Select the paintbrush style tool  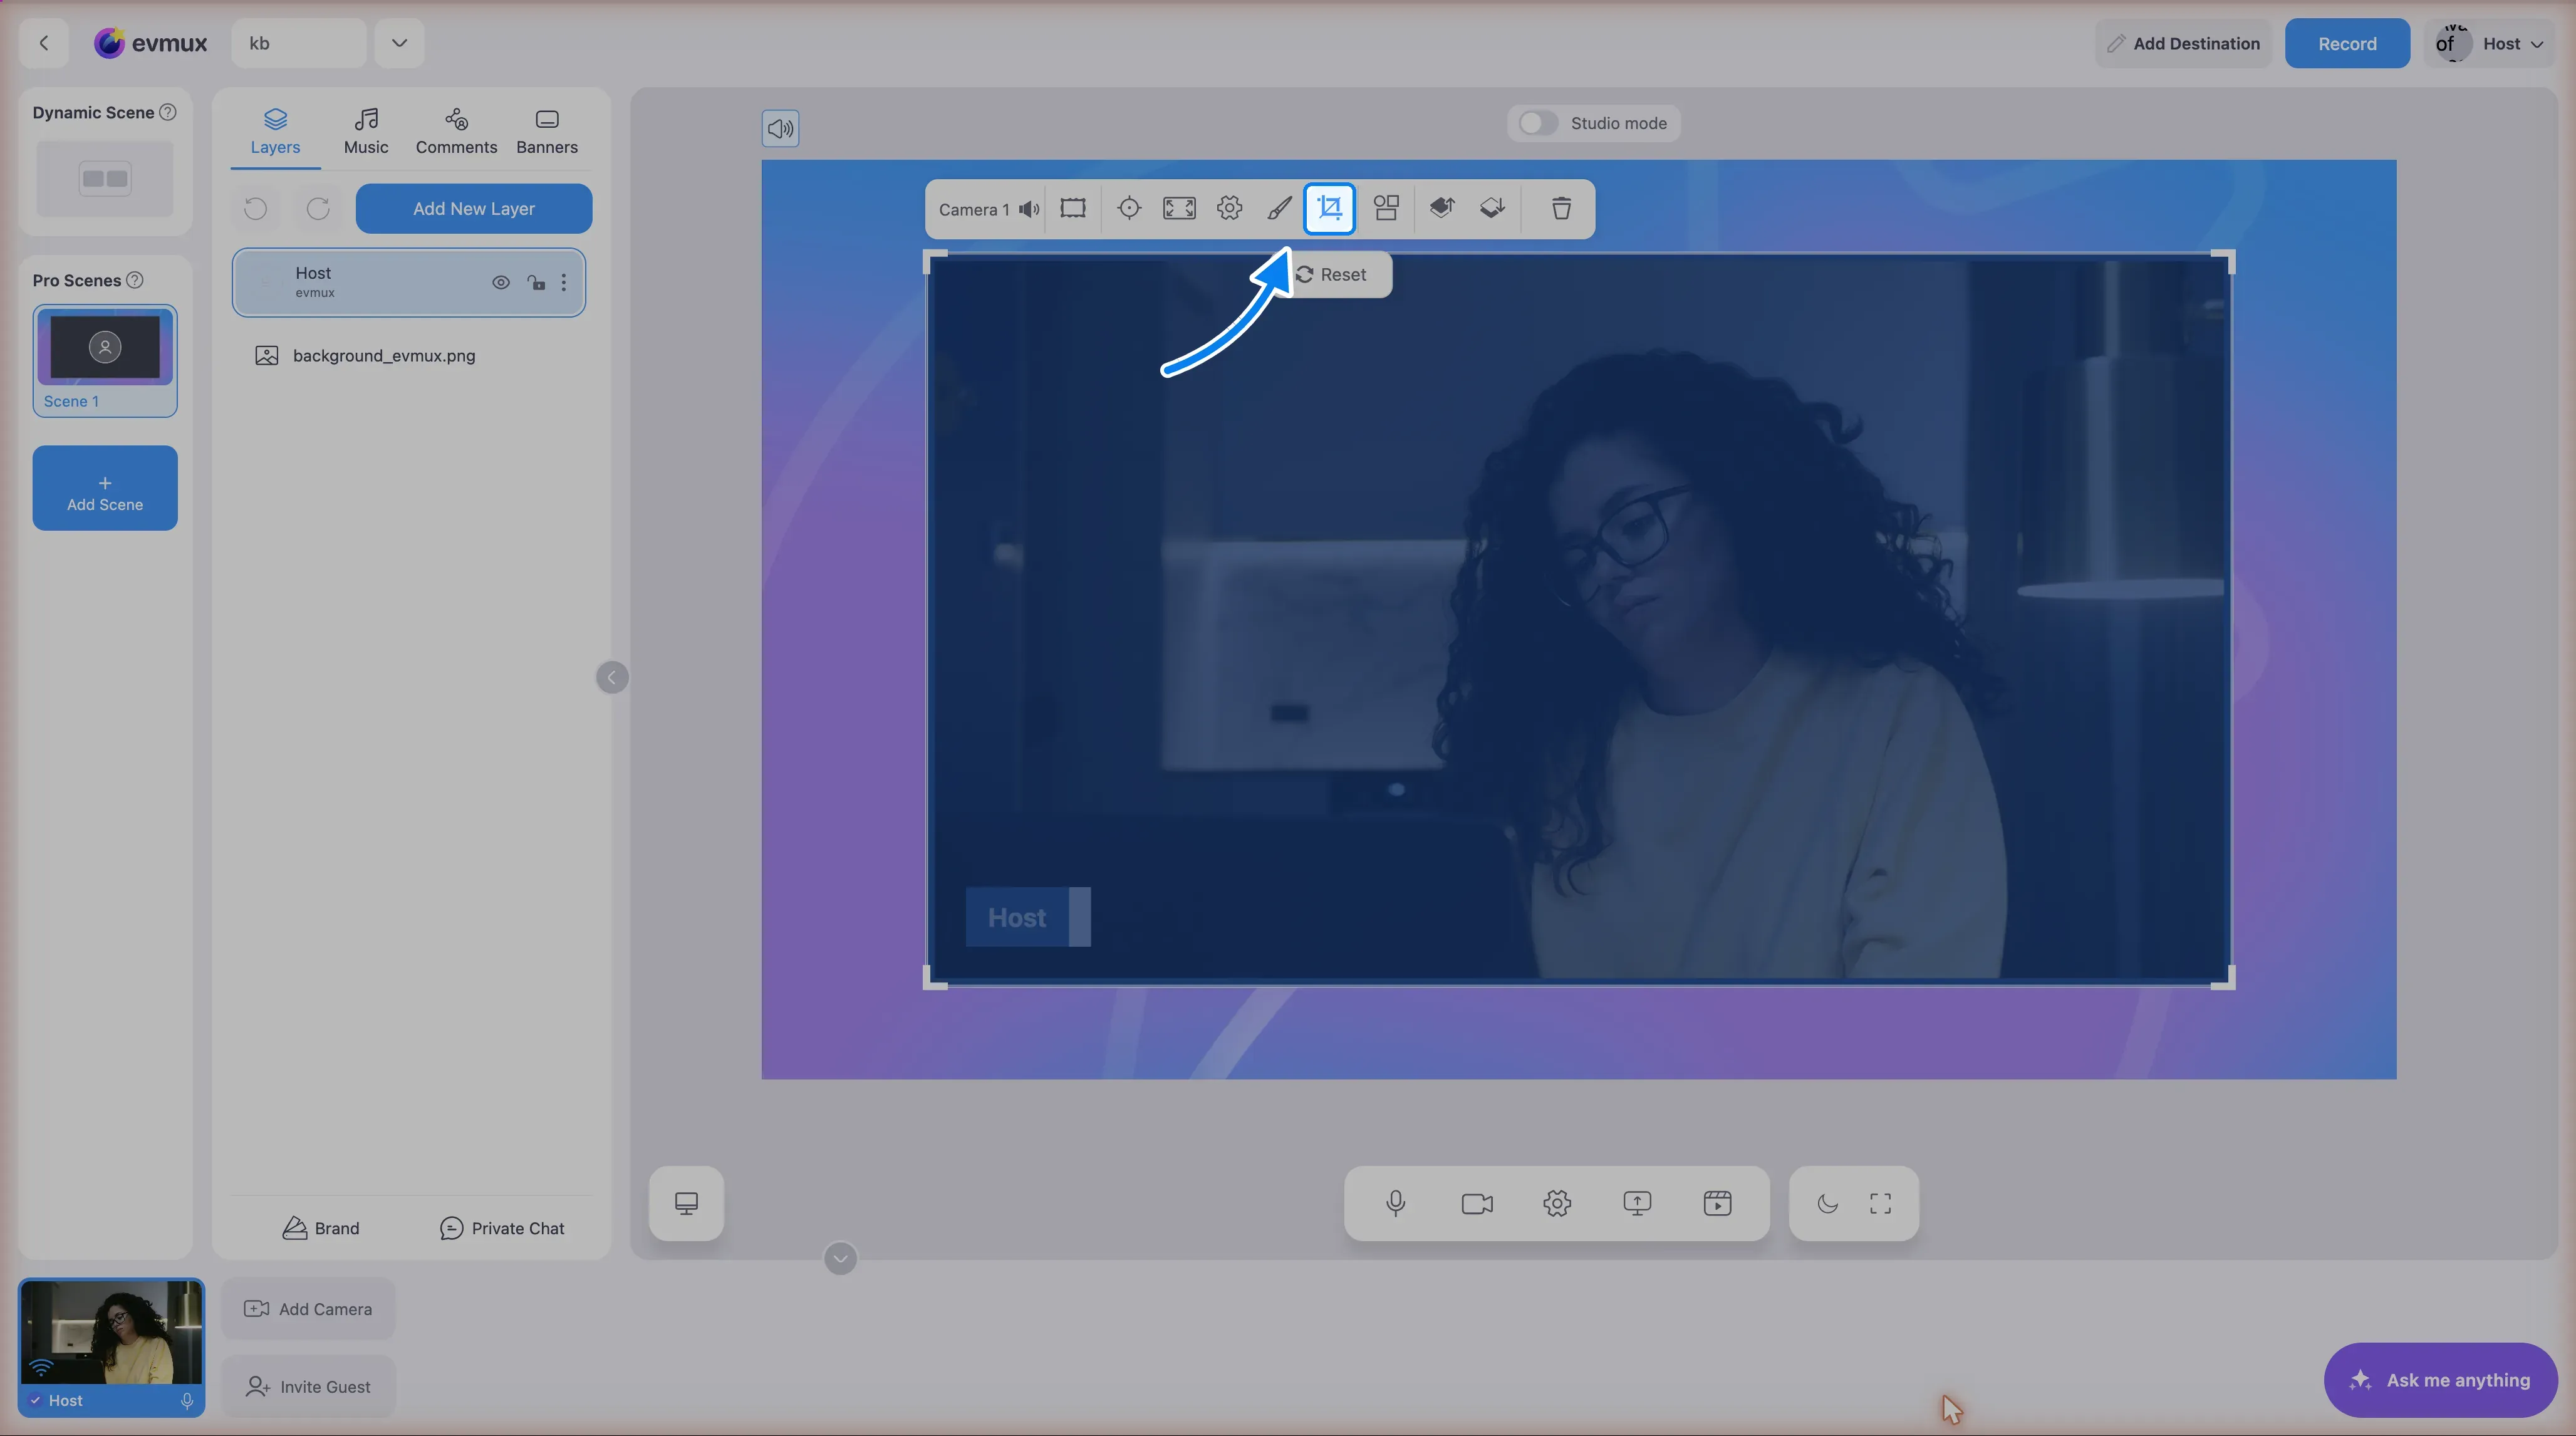click(1279, 208)
